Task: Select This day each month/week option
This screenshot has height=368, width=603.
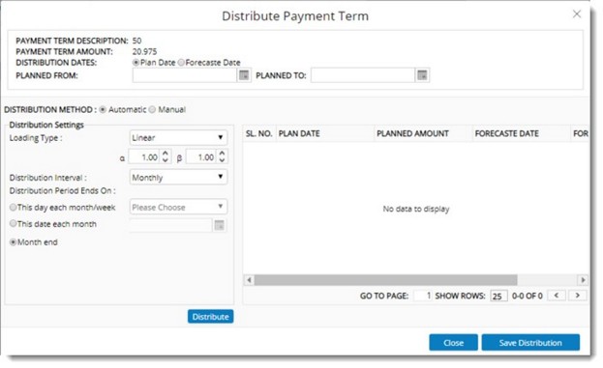Action: [14, 208]
